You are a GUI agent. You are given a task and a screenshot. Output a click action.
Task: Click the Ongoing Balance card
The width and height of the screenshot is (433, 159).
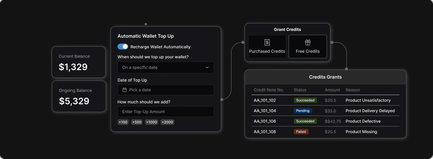79,96
